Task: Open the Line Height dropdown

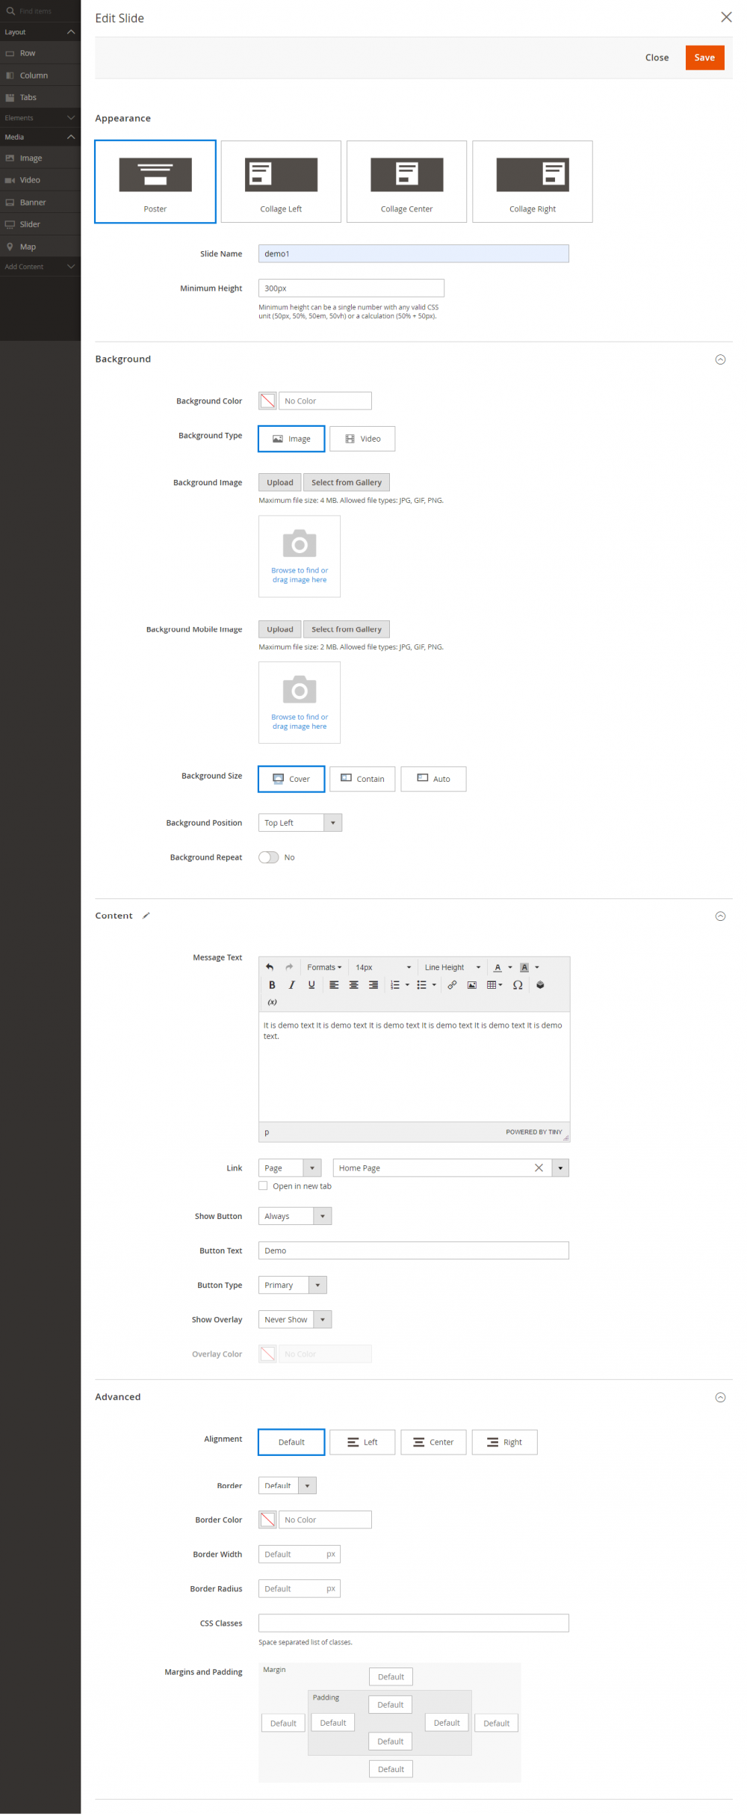Action: (x=453, y=966)
